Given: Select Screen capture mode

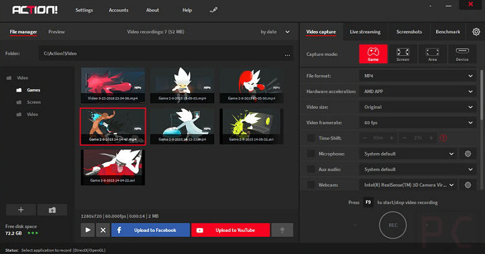Looking at the screenshot, I should 403,54.
